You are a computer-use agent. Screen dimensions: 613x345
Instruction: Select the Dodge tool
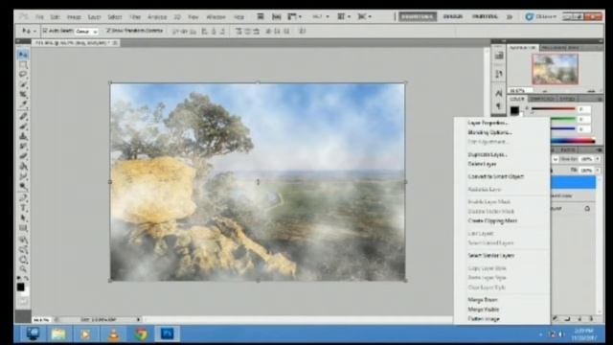[x=23, y=186]
